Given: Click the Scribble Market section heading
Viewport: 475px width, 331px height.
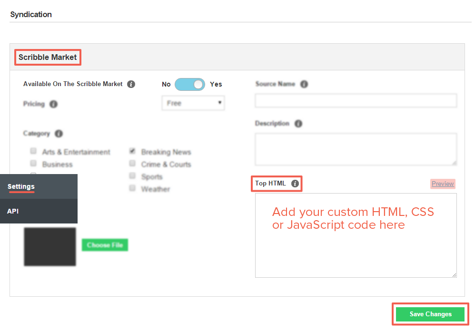Looking at the screenshot, I should click(x=48, y=57).
